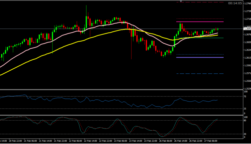The width and height of the screenshot is (251, 144).
Task: Select the dotted pink line above magenta line
Action: coord(201,18)
